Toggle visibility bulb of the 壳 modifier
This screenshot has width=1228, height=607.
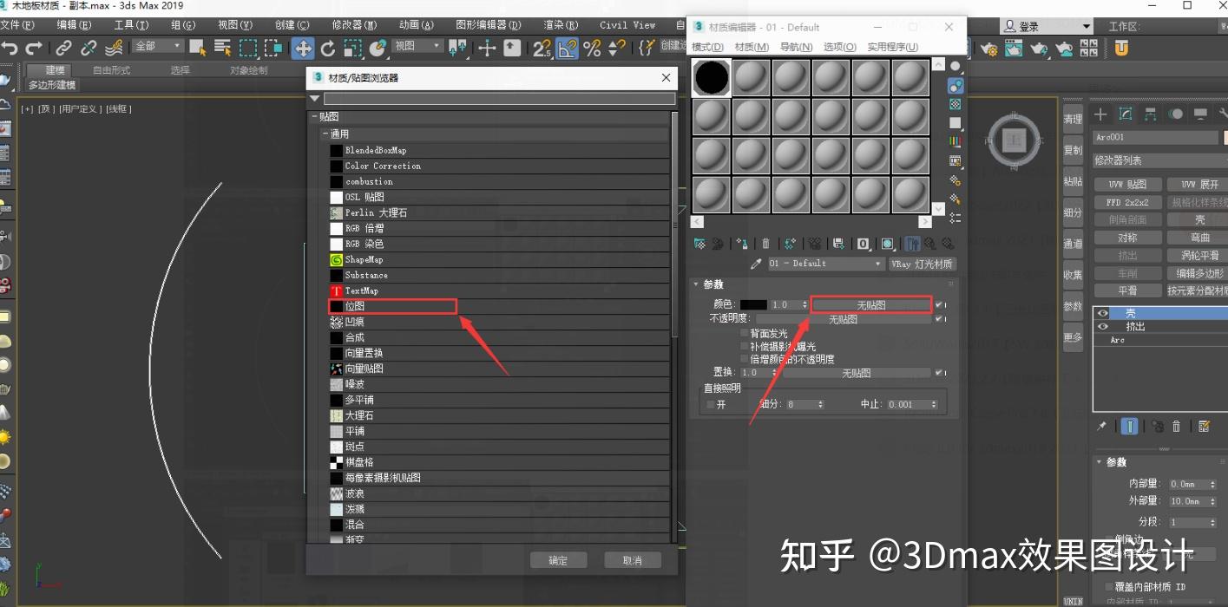(x=1102, y=313)
